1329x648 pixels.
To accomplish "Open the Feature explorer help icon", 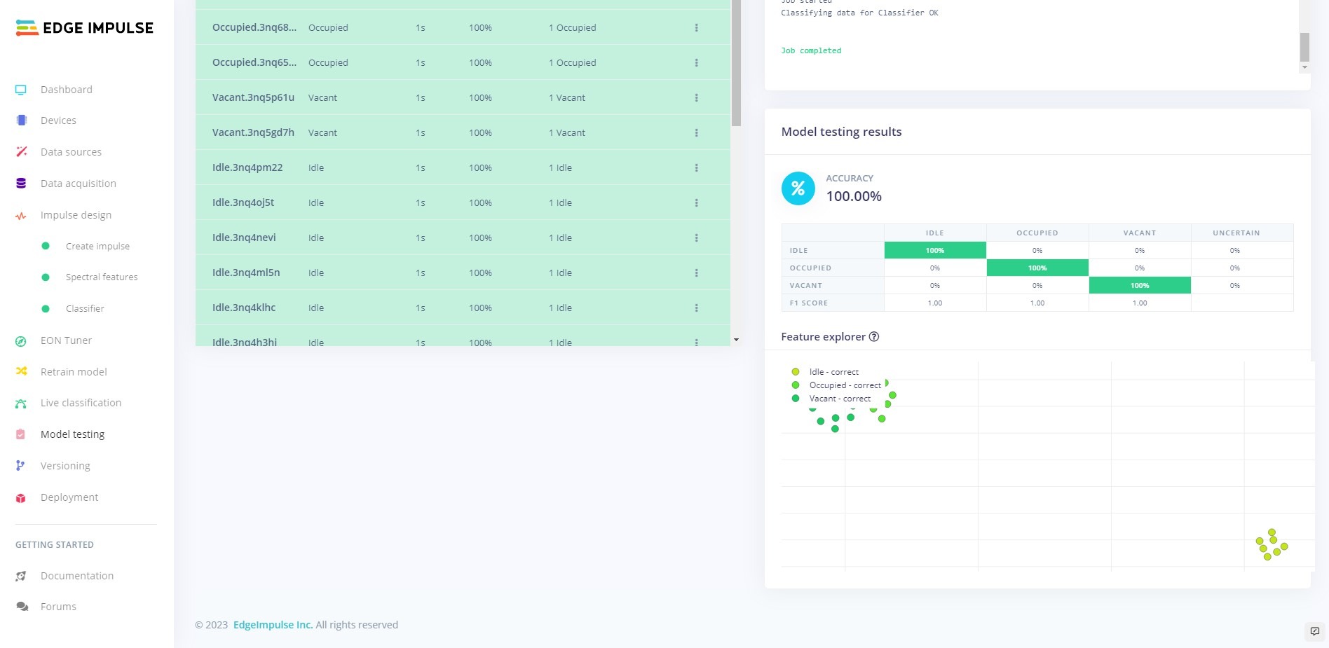I will [x=874, y=337].
